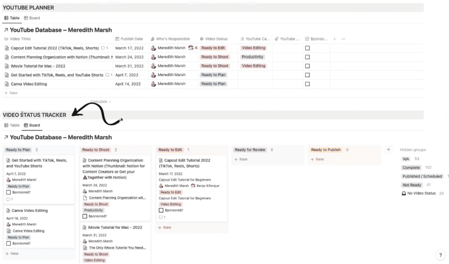Image resolution: width=449 pixels, height=264 pixels.
Task: Click linked-database arrow icon under YouTube Planner heading
Action: coord(6,30)
